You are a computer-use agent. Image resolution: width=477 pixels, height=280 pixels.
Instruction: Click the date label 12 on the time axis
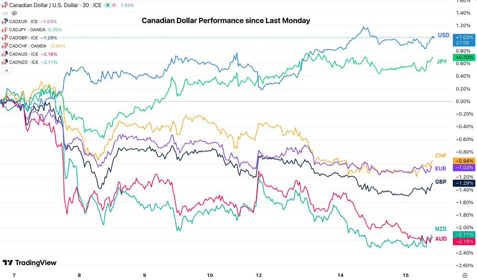[x=259, y=275]
